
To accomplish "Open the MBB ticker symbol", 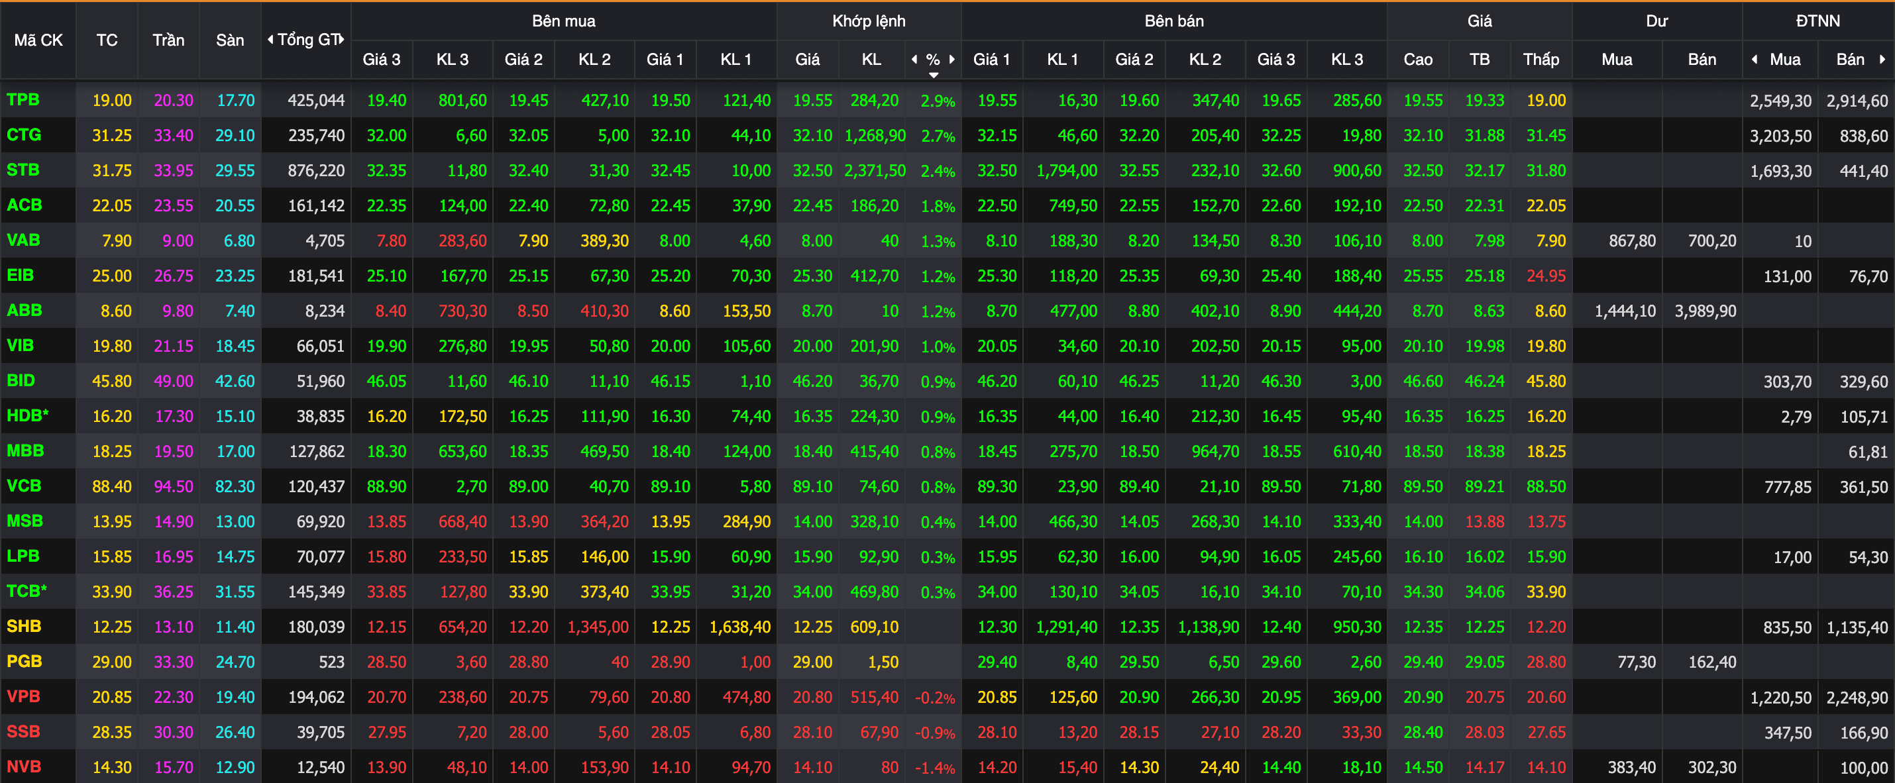I will 25,450.
